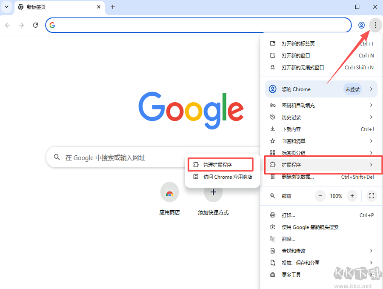Click the Google search box on page
This screenshot has width=383, height=289.
(x=153, y=157)
